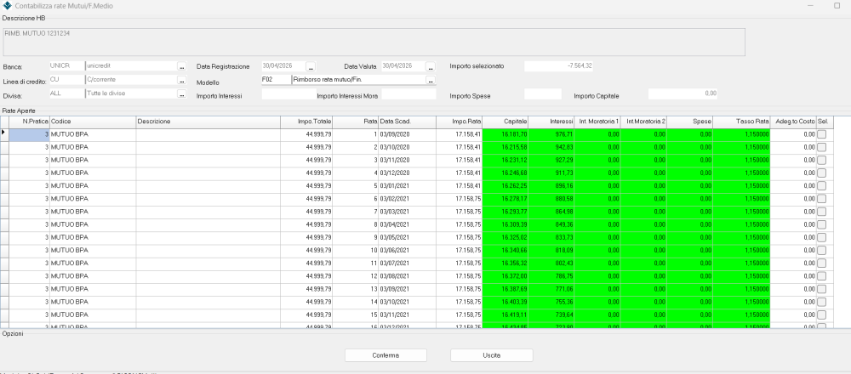Click the current row indicator arrow

pos(5,133)
